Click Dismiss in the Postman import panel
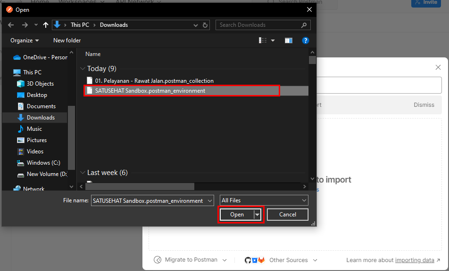 (x=424, y=105)
